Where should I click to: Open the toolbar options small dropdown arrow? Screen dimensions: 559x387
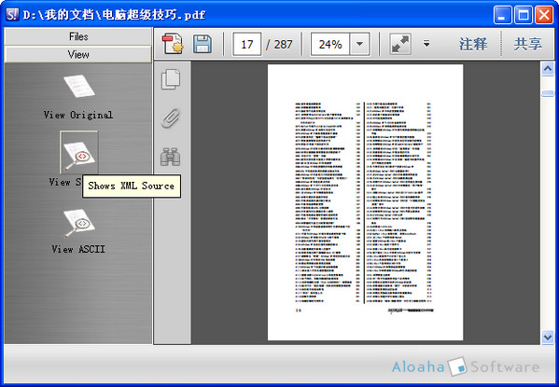tap(426, 44)
